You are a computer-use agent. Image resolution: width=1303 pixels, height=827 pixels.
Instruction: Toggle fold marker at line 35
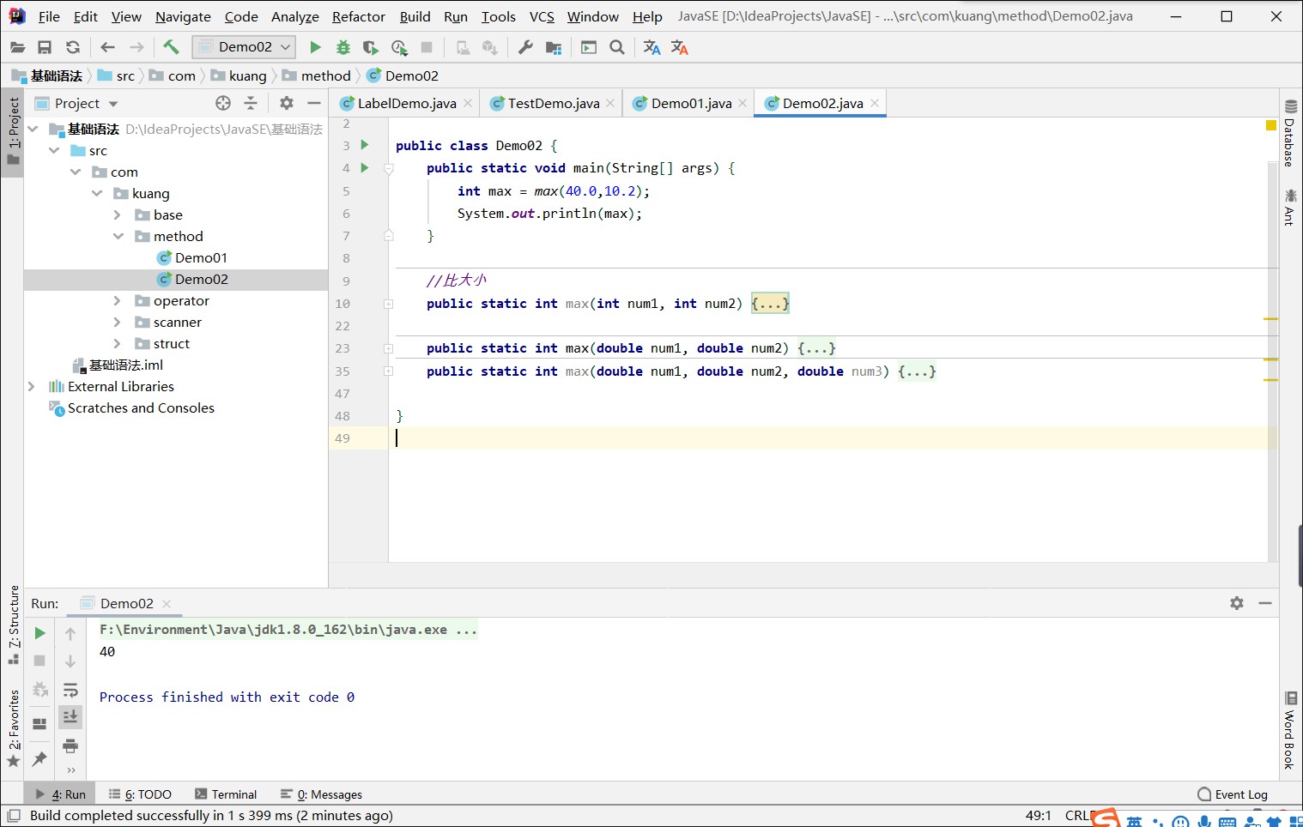pos(388,371)
